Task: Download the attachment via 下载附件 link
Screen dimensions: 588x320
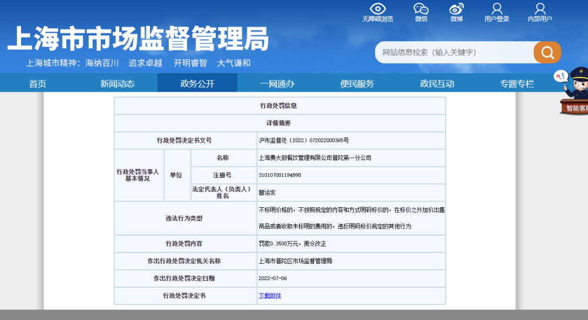Action: click(270, 295)
